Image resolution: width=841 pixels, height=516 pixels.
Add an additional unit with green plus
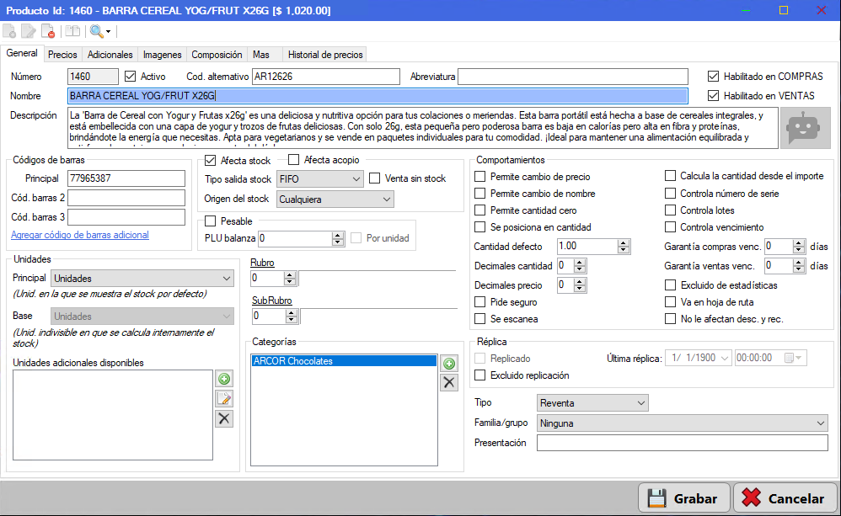[224, 379]
